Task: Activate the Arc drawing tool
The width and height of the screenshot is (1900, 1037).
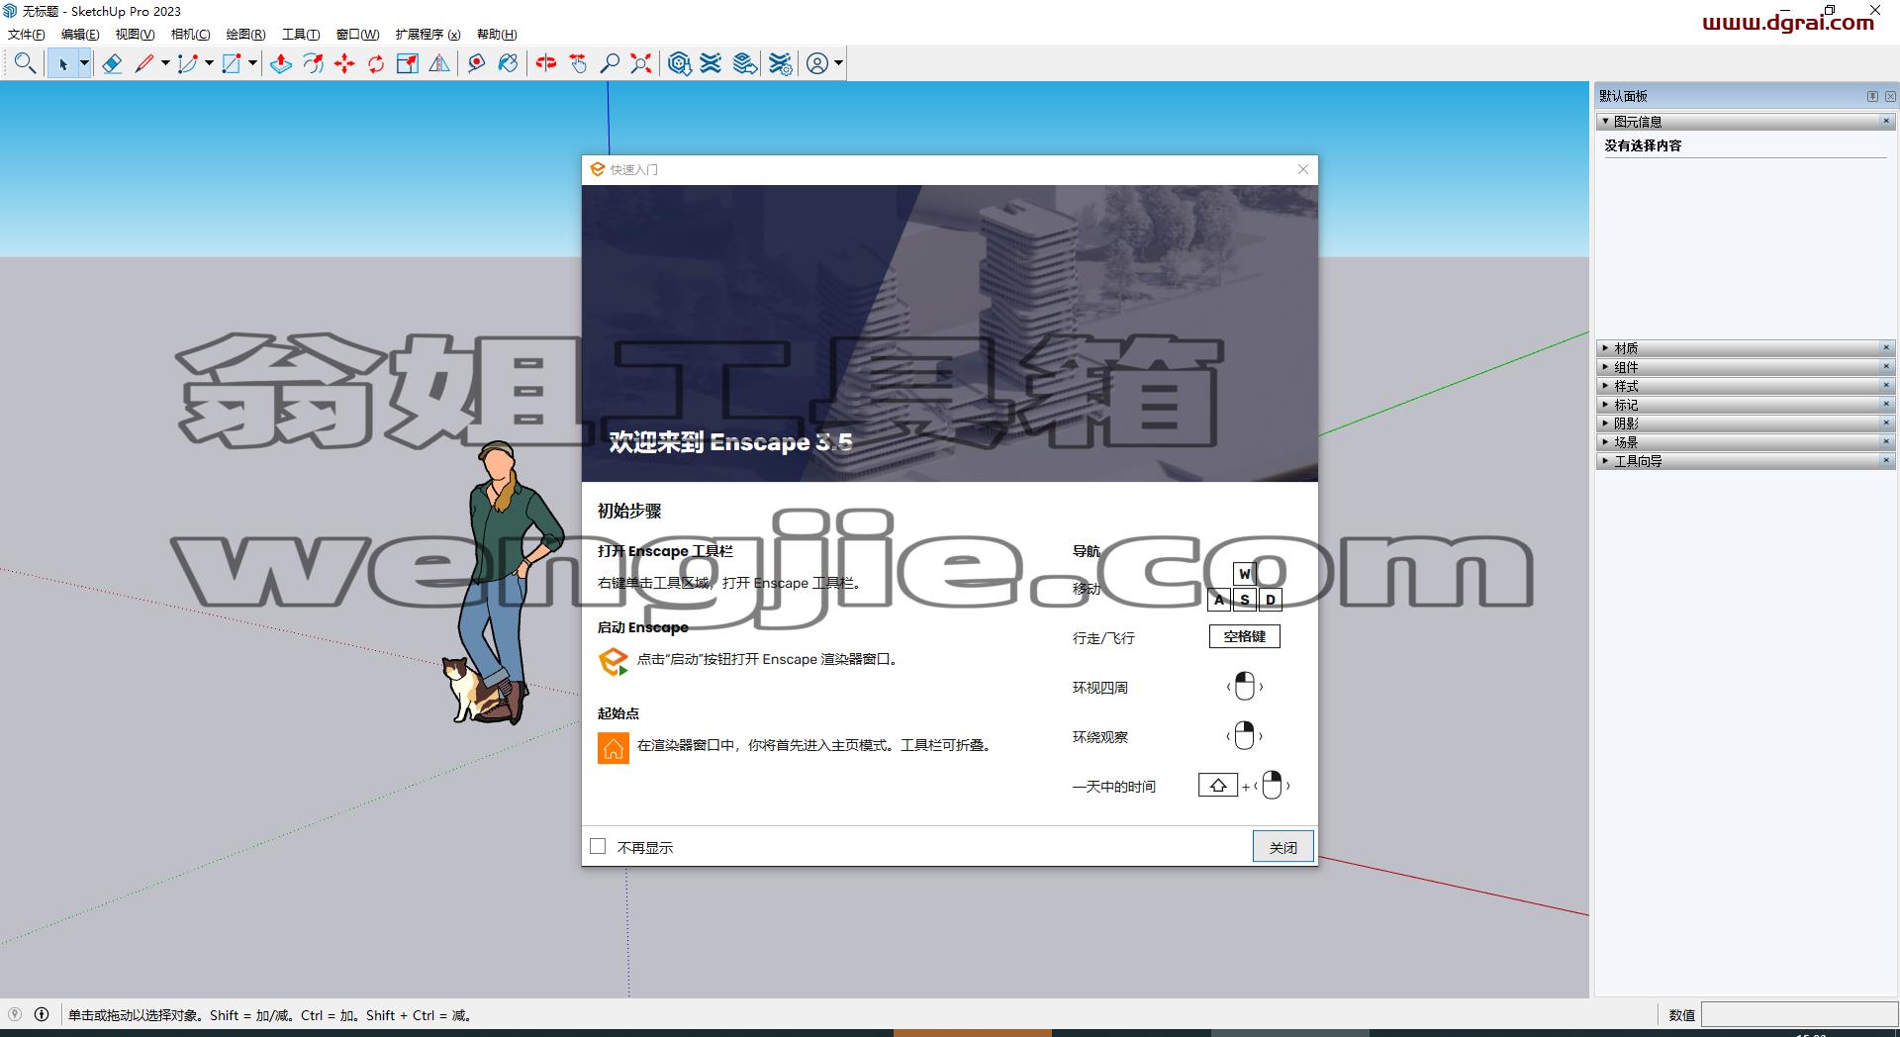Action: pyautogui.click(x=187, y=63)
